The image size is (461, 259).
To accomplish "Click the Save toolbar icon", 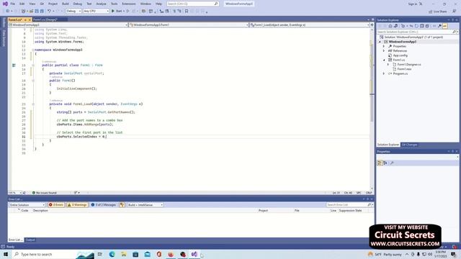I will (x=37, y=12).
